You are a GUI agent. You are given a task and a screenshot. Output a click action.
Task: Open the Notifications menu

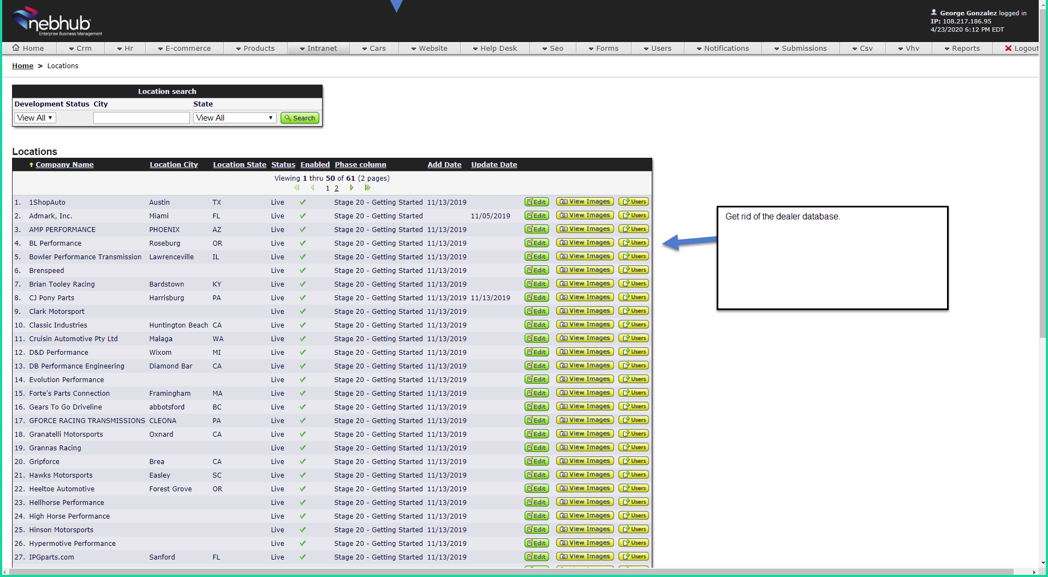(723, 49)
